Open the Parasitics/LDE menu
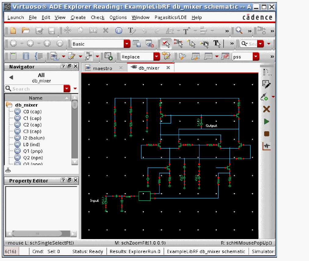 tap(171, 17)
